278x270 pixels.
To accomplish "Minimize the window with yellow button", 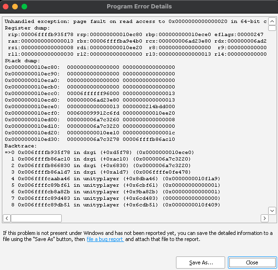I will click(x=15, y=7).
